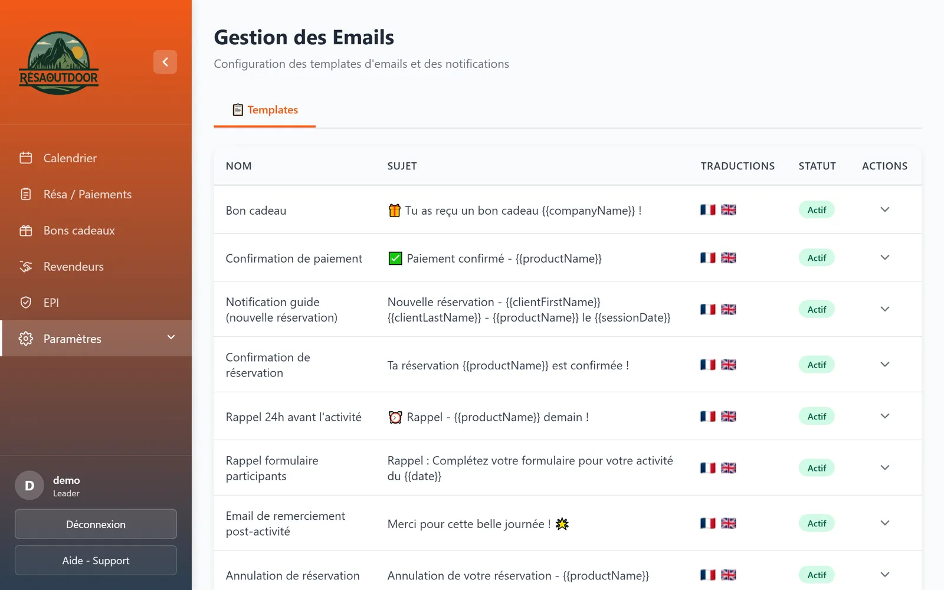Image resolution: width=944 pixels, height=590 pixels.
Task: Open Bons cadeaux menu item
Action: coord(96,230)
